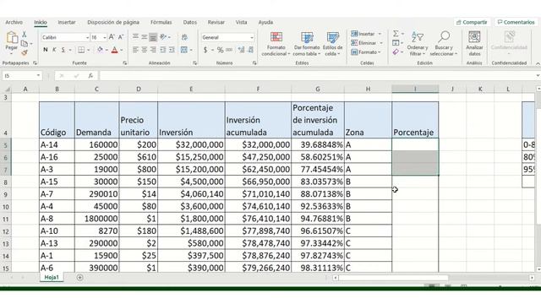Image resolution: width=541 pixels, height=304 pixels.
Task: Click Formato in Celdas group
Action: click(x=366, y=52)
